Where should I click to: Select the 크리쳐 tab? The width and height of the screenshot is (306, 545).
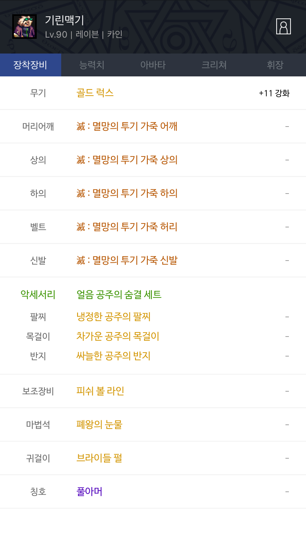pos(214,65)
